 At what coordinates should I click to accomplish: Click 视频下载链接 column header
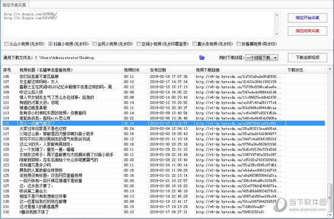[x=240, y=70]
